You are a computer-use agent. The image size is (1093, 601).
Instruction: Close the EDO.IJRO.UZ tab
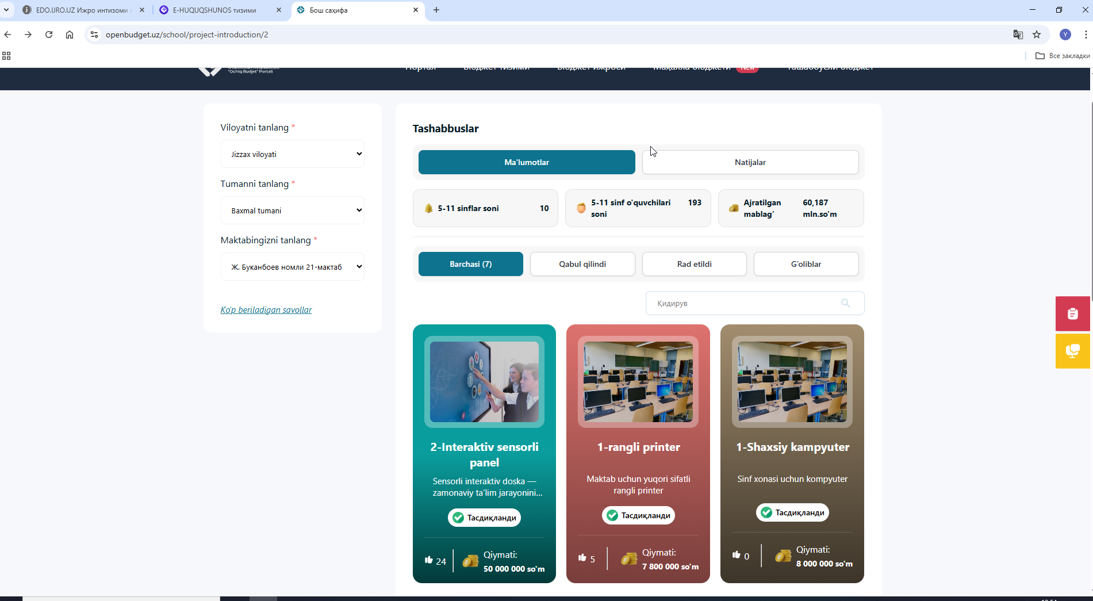pos(142,10)
